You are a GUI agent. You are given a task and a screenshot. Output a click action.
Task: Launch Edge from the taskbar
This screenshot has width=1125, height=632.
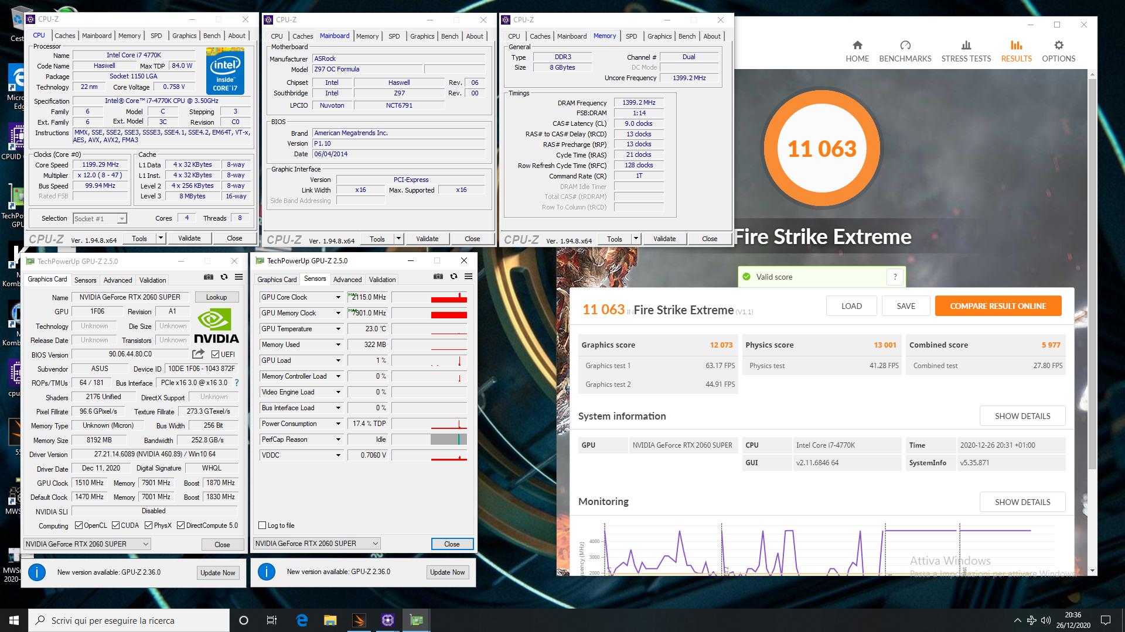click(302, 620)
